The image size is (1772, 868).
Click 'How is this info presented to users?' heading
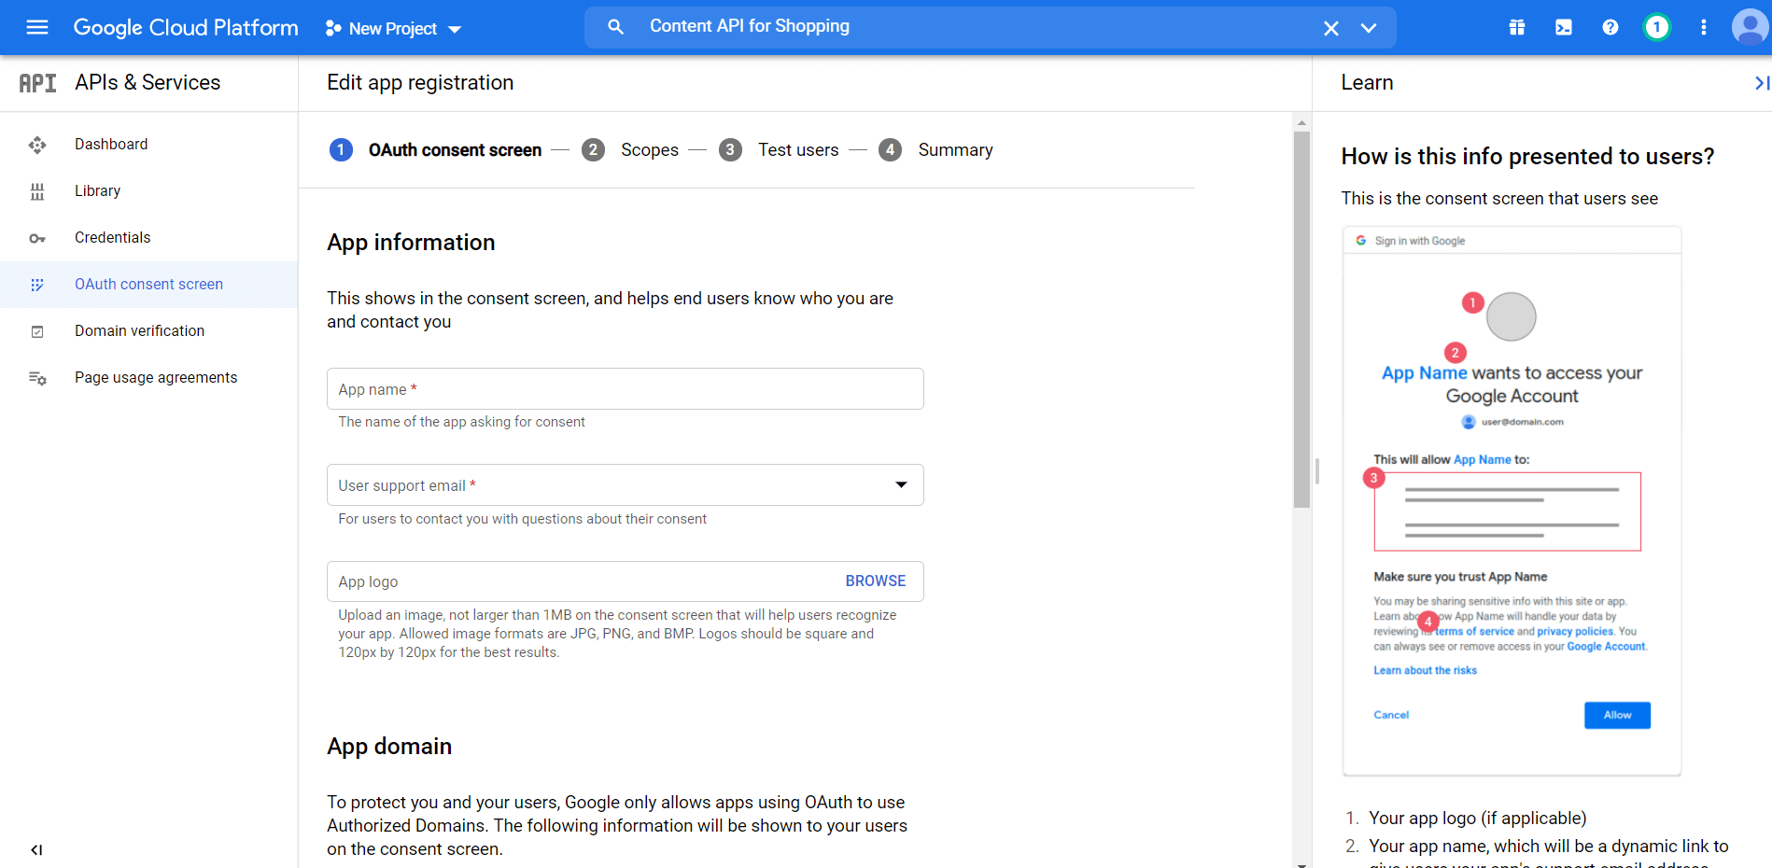pos(1527,157)
